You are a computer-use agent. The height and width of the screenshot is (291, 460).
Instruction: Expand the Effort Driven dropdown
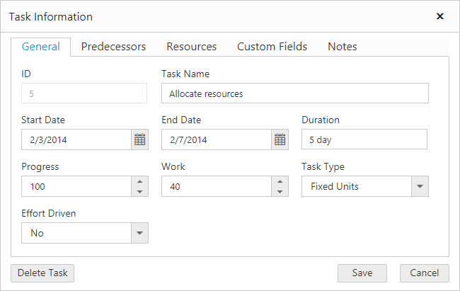(139, 233)
